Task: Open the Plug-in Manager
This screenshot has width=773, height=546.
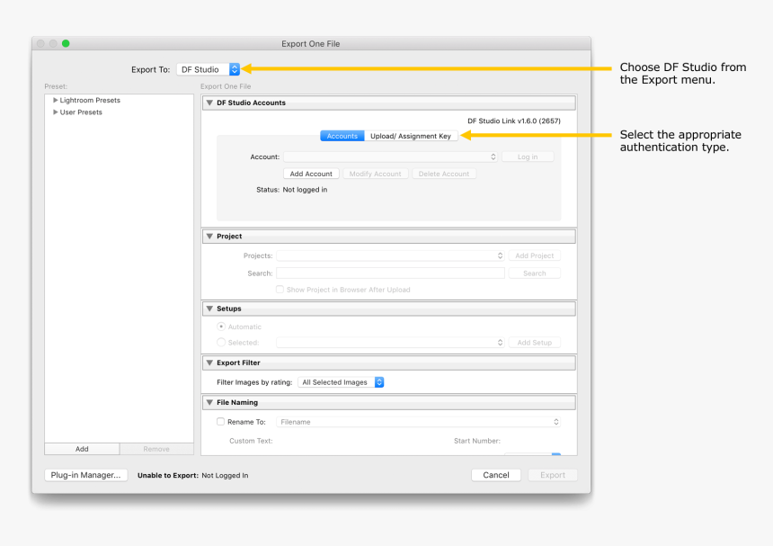Action: pyautogui.click(x=85, y=475)
